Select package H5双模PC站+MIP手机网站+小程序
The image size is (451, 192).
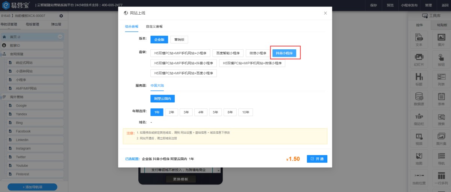180,53
